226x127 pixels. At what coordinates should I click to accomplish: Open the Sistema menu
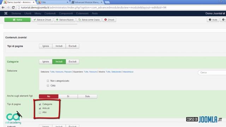16,13
